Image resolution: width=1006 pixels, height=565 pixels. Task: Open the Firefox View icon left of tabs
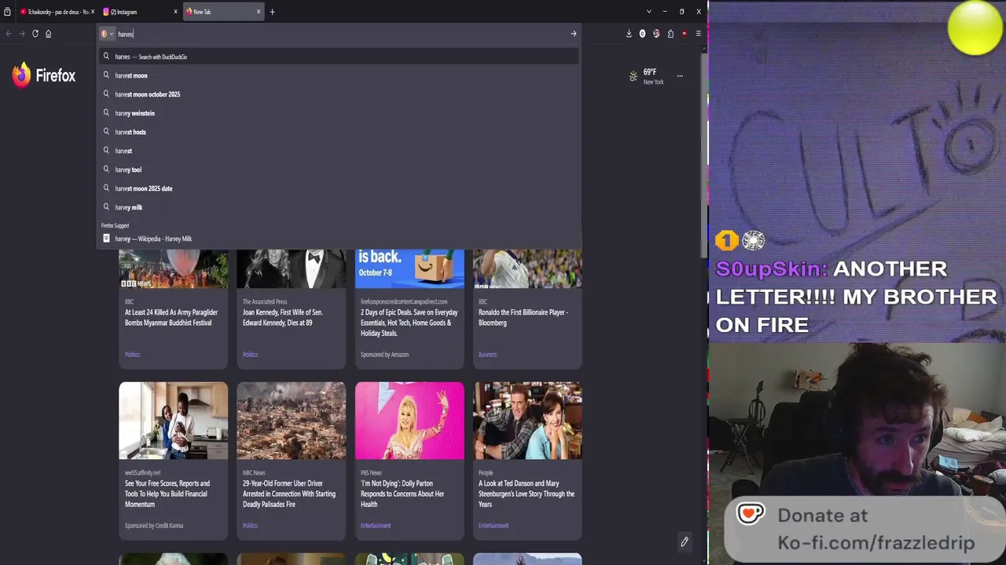pos(8,12)
